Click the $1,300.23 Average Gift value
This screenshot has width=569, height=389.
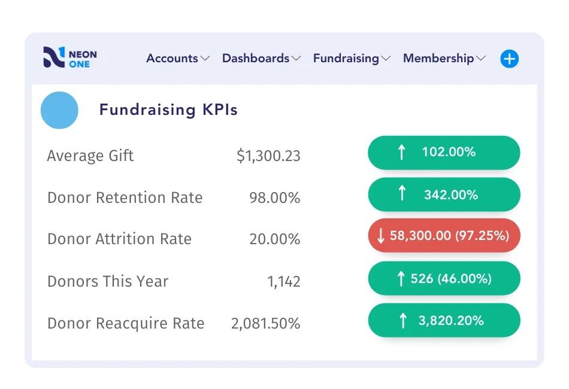point(268,156)
